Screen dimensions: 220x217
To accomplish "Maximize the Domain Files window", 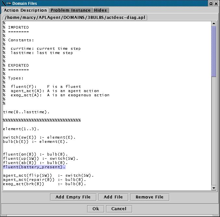I will (x=211, y=3).
